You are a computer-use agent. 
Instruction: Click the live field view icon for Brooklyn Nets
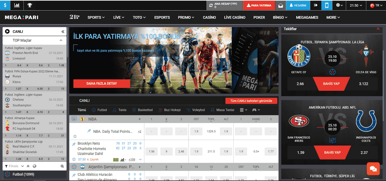[116, 160]
